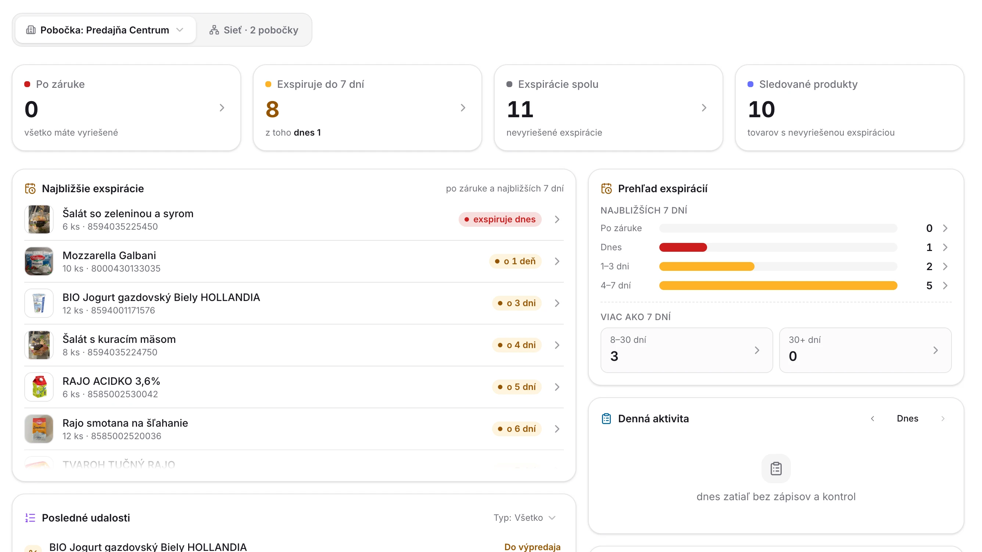Go to previous day in Denná aktivita
This screenshot has height=552, width=982.
coord(872,419)
